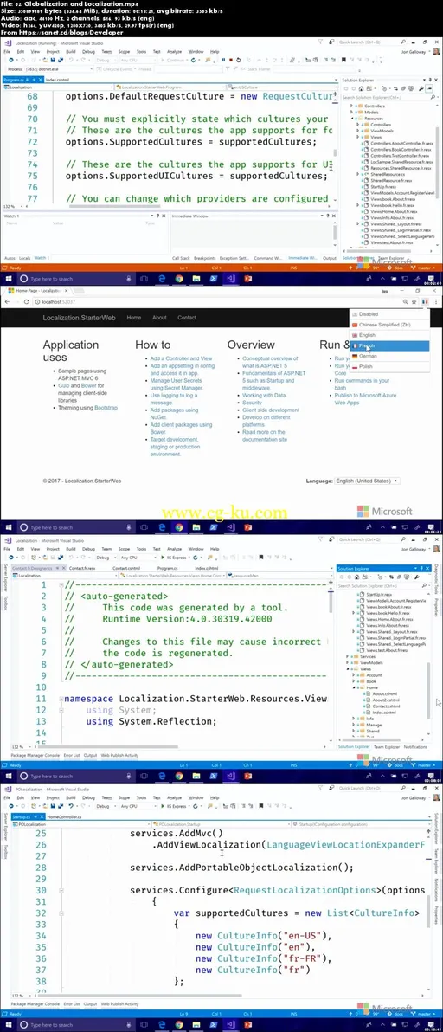Select Polish in the language popup

pos(389,366)
